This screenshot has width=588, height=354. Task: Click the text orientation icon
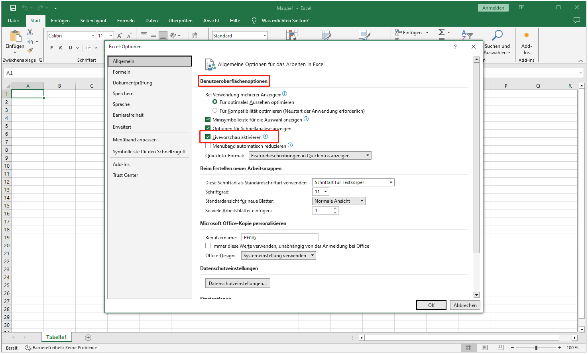click(173, 35)
